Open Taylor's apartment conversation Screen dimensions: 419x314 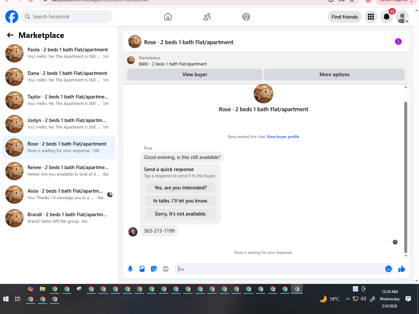(x=59, y=100)
